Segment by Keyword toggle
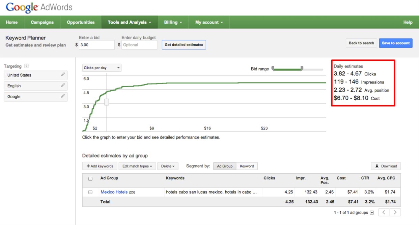The image size is (419, 225). (247, 166)
